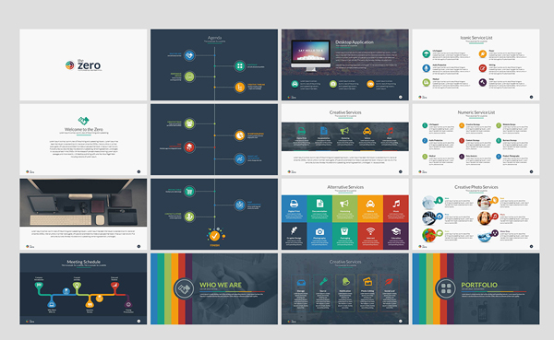
Task: Open the zero title slide thumbnail
Action: click(83, 64)
